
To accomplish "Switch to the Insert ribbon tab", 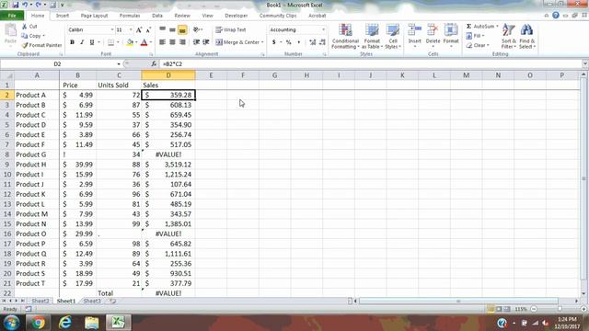I will pyautogui.click(x=63, y=16).
